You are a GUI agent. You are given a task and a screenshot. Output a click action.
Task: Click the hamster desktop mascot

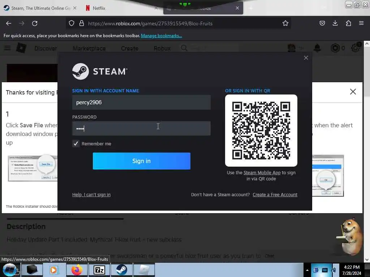click(351, 237)
